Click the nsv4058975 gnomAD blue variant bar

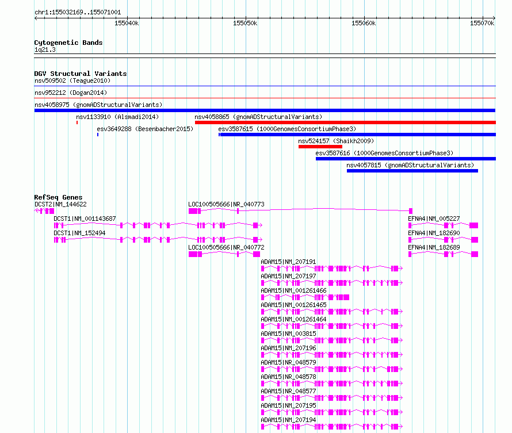click(265, 110)
